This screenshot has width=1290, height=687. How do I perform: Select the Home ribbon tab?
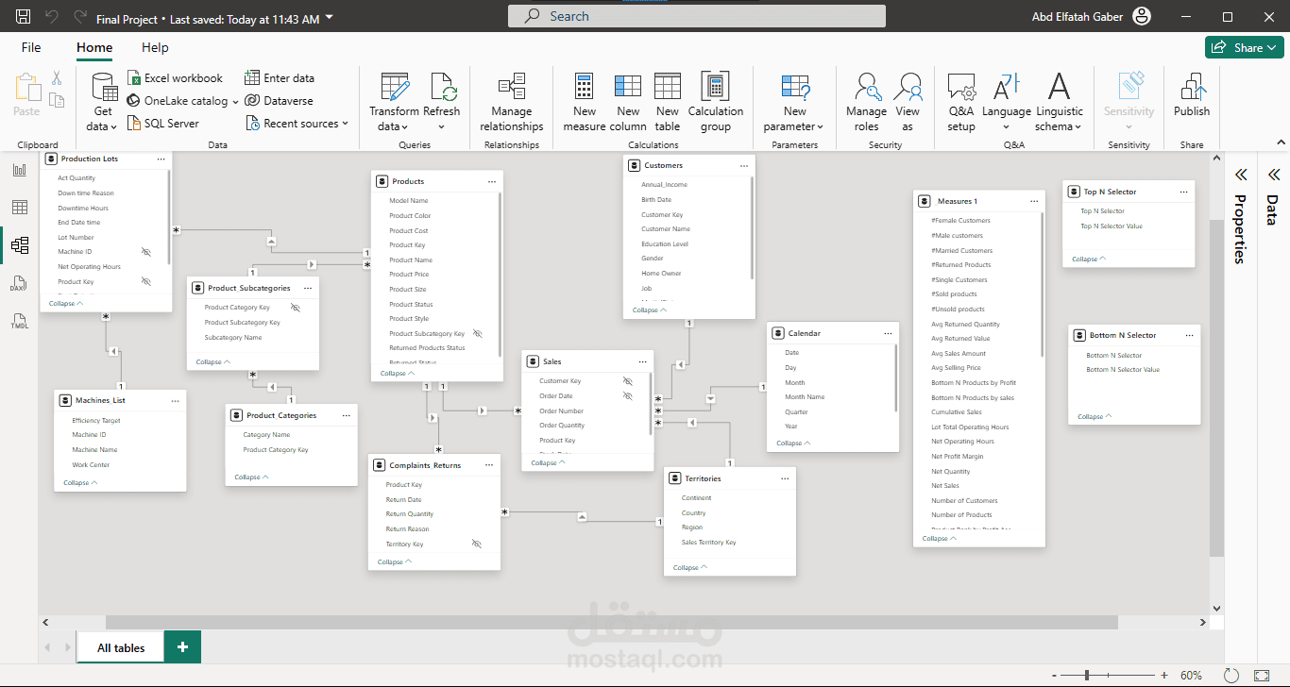click(x=94, y=48)
